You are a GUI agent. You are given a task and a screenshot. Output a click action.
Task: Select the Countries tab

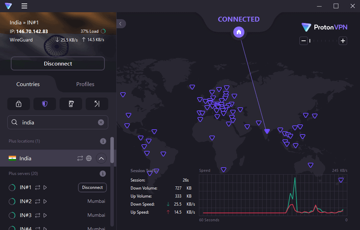(x=28, y=84)
